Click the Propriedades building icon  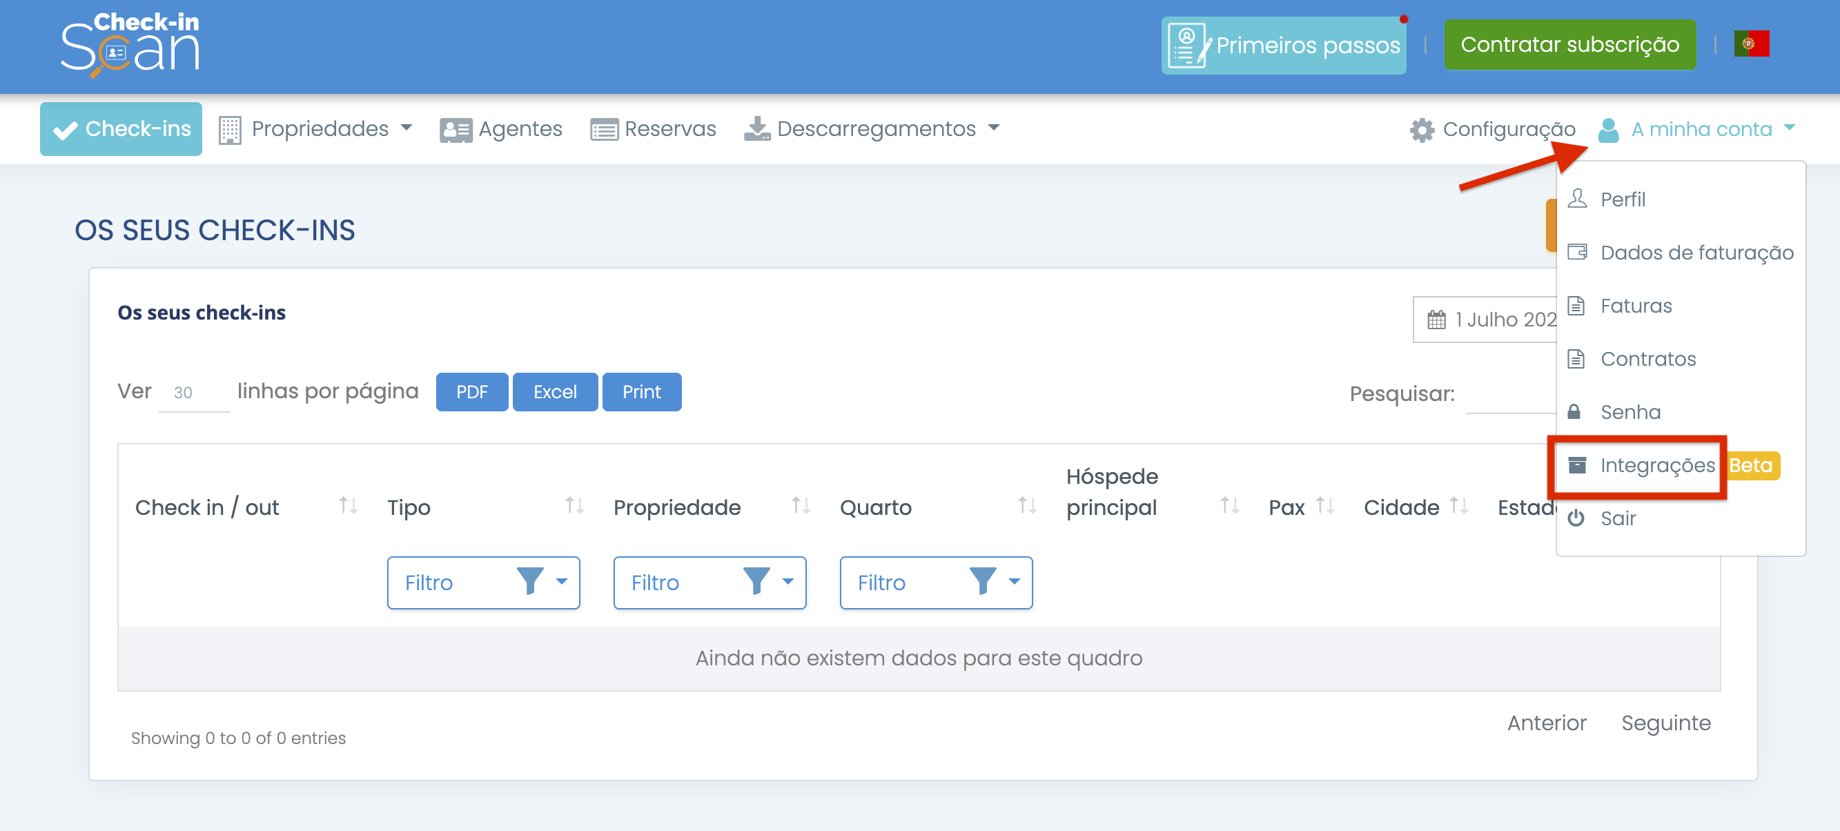[230, 128]
